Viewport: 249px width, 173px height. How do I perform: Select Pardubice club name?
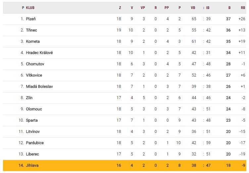pyautogui.click(x=35, y=143)
